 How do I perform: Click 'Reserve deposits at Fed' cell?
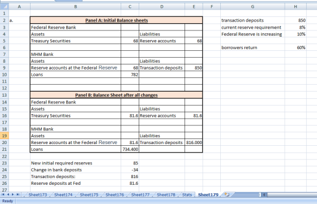pos(76,183)
